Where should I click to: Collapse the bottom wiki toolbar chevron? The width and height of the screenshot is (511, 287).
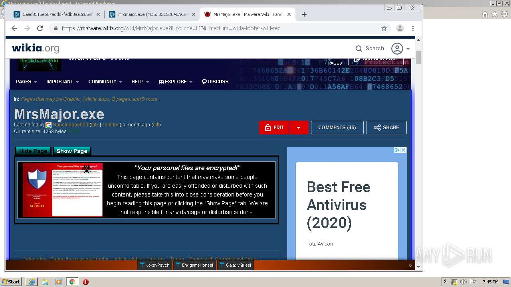[x=410, y=265]
